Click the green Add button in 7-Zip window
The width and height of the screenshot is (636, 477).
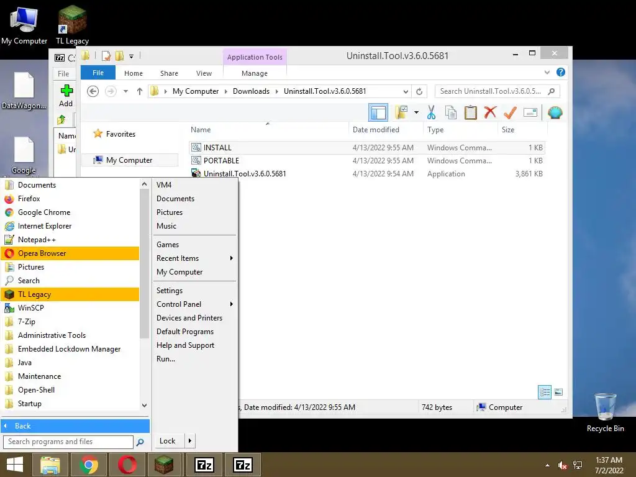click(66, 96)
